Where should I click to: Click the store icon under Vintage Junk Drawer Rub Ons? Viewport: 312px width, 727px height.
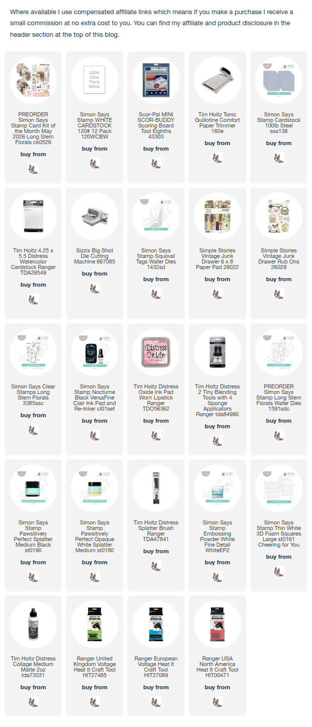coord(279,293)
